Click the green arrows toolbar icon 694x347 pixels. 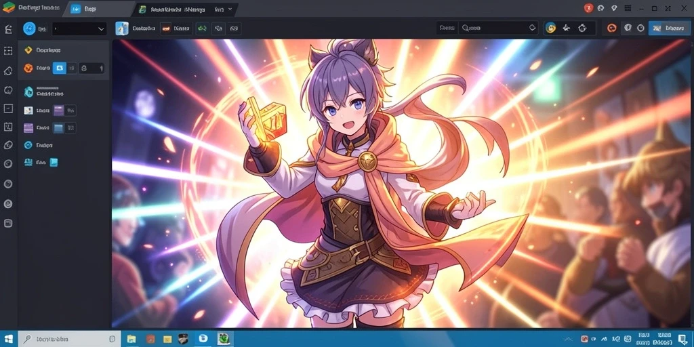pyautogui.click(x=202, y=28)
